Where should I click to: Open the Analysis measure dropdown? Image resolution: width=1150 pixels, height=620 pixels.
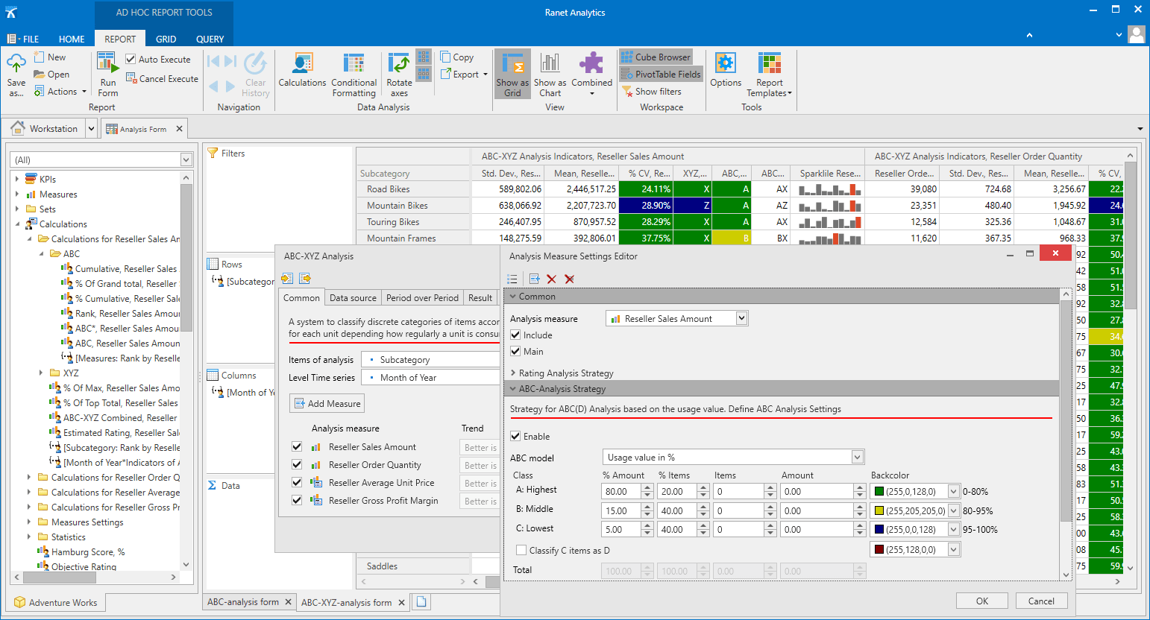point(741,319)
